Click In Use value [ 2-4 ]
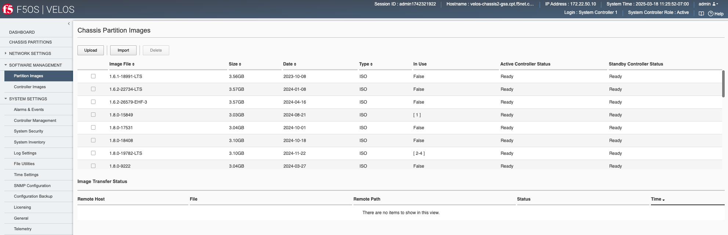This screenshot has height=235, width=728. (x=419, y=153)
